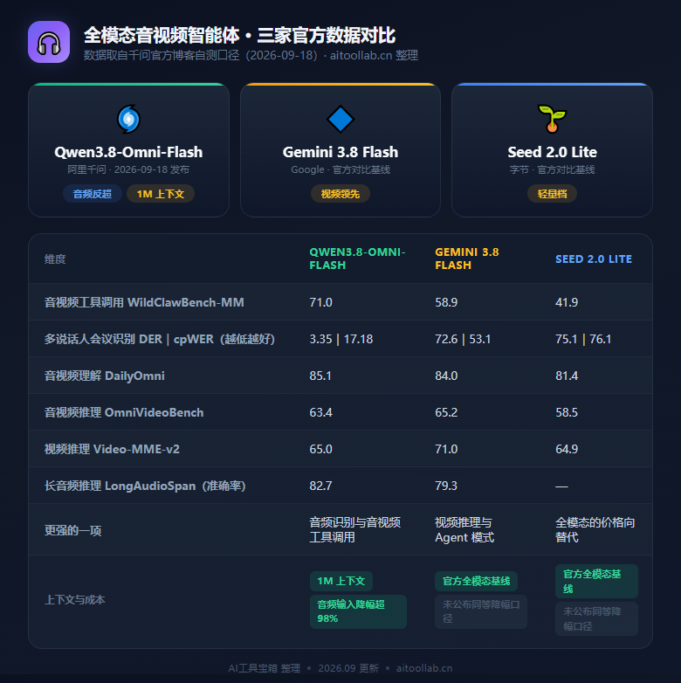This screenshot has width=681, height=683.
Task: Click the 72.6 | 53.1 cell
Action: 463,339
